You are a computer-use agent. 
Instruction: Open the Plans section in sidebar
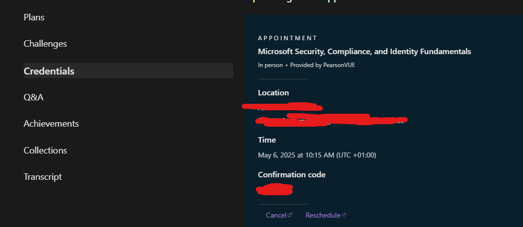coord(34,17)
